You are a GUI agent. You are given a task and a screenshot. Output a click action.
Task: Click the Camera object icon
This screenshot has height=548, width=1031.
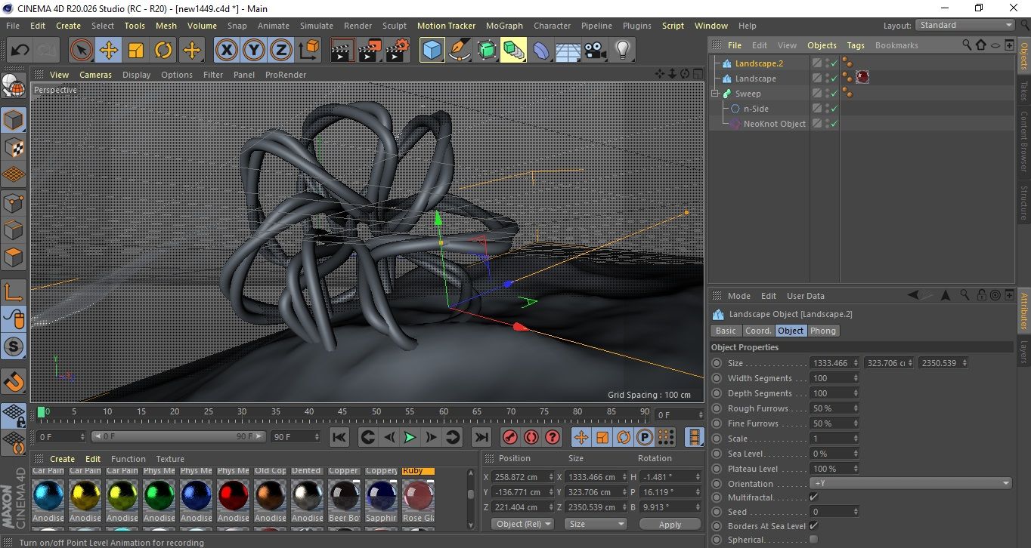[596, 51]
